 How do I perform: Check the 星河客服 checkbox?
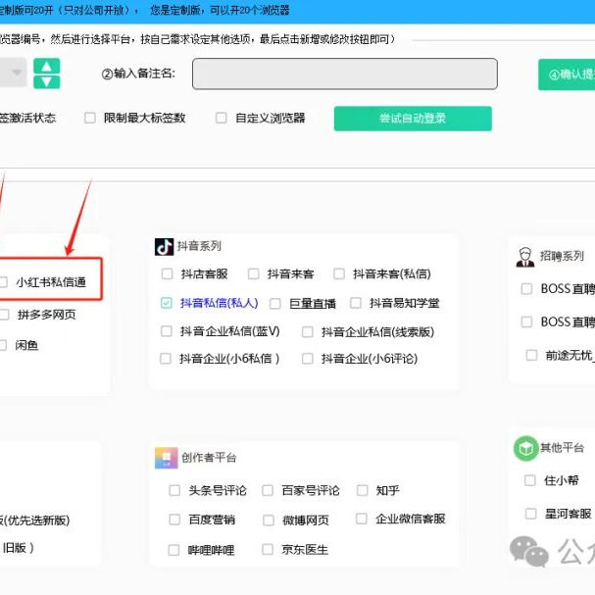coord(530,514)
